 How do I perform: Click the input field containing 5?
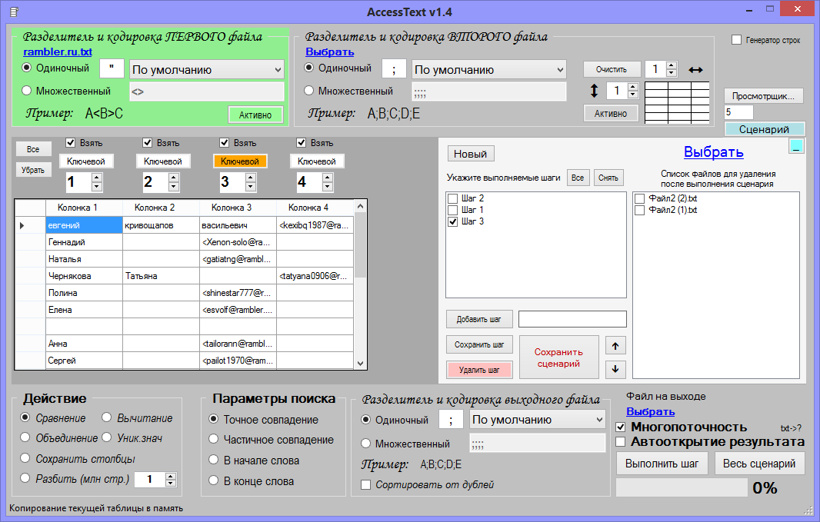738,112
